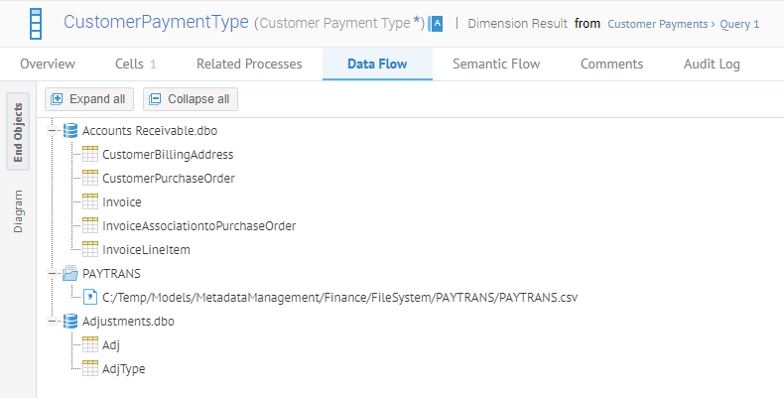784x398 pixels.
Task: Open the Audit Log tab
Action: pos(712,64)
